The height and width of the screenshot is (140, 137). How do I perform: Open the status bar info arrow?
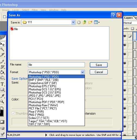pyautogui.click(x=46, y=135)
